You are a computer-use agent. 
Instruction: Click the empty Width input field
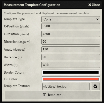(71, 65)
